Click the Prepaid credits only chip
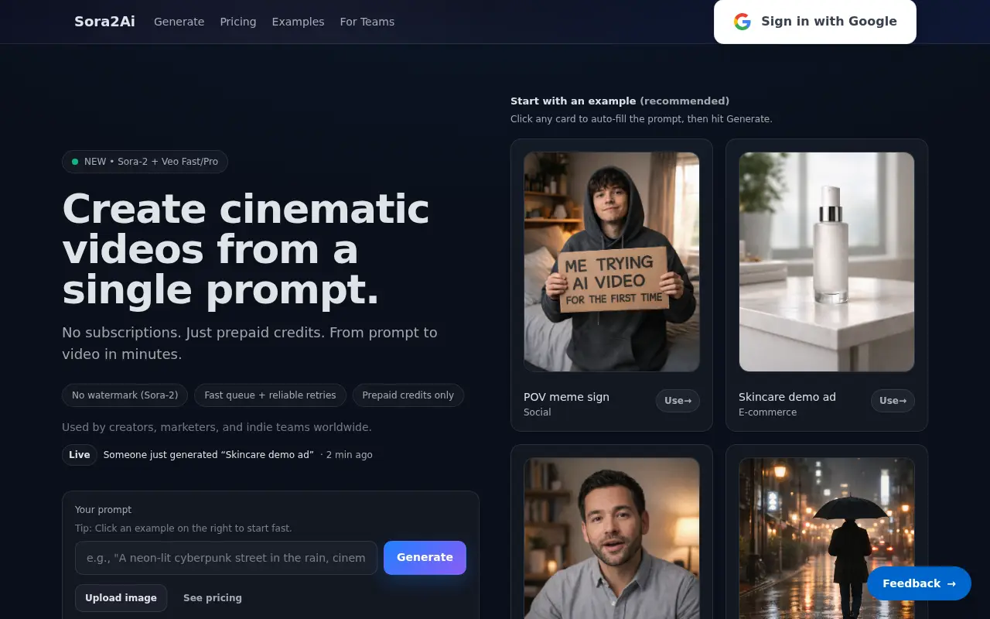This screenshot has height=619, width=990. point(408,395)
